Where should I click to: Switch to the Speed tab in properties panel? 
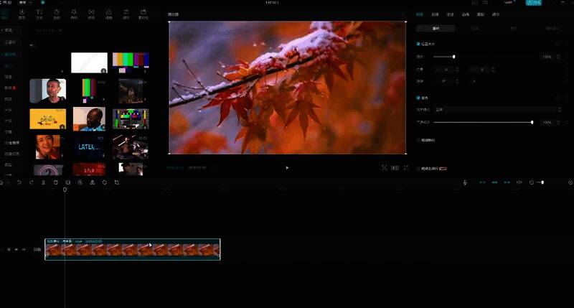[x=450, y=14]
